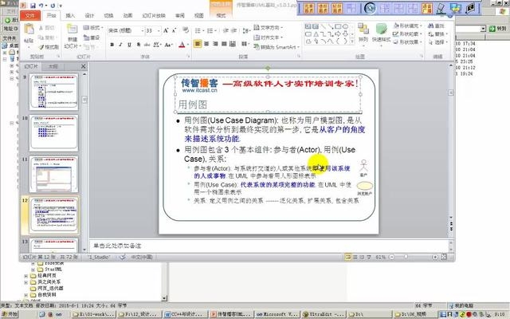This screenshot has height=319, width=510.
Task: Click the notes field below the slide
Action: pos(269,246)
